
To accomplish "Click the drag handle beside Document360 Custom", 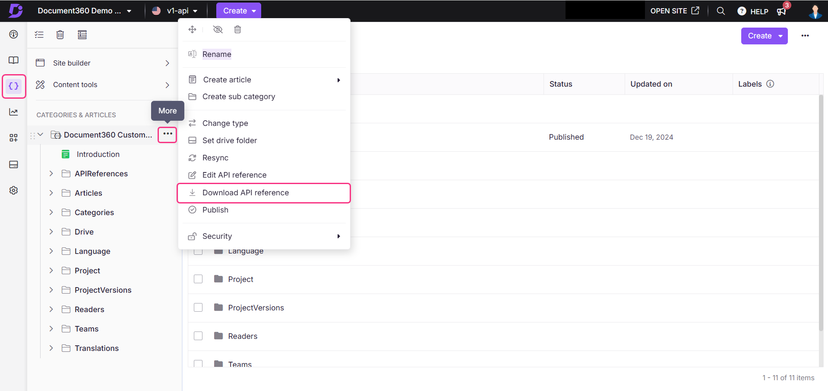I will pos(32,135).
